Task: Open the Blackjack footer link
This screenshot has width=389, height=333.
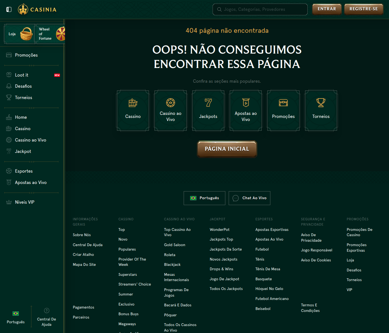Action: 172,265
